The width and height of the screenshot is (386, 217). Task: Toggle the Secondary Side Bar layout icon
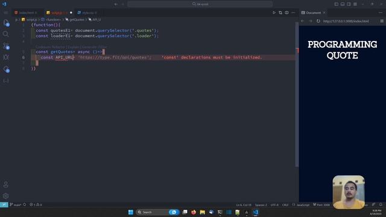349,4
